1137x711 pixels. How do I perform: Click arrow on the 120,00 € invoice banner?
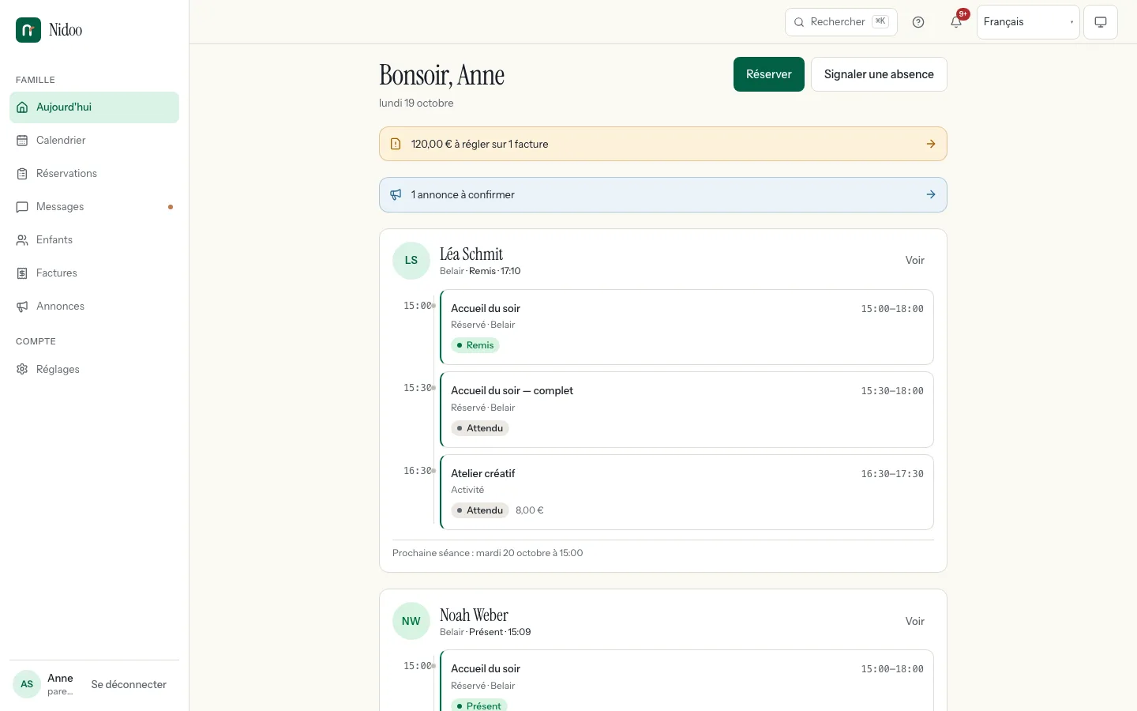[931, 144]
